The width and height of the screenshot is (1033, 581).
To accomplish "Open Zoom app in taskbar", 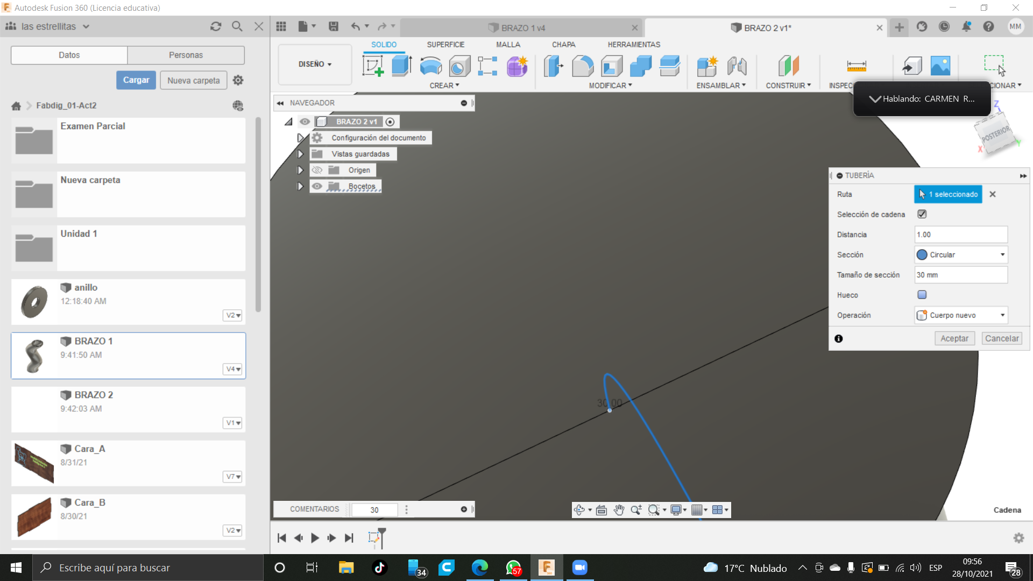I will [579, 568].
